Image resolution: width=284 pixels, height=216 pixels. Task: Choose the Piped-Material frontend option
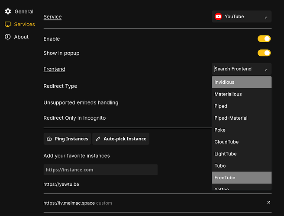click(x=242, y=118)
